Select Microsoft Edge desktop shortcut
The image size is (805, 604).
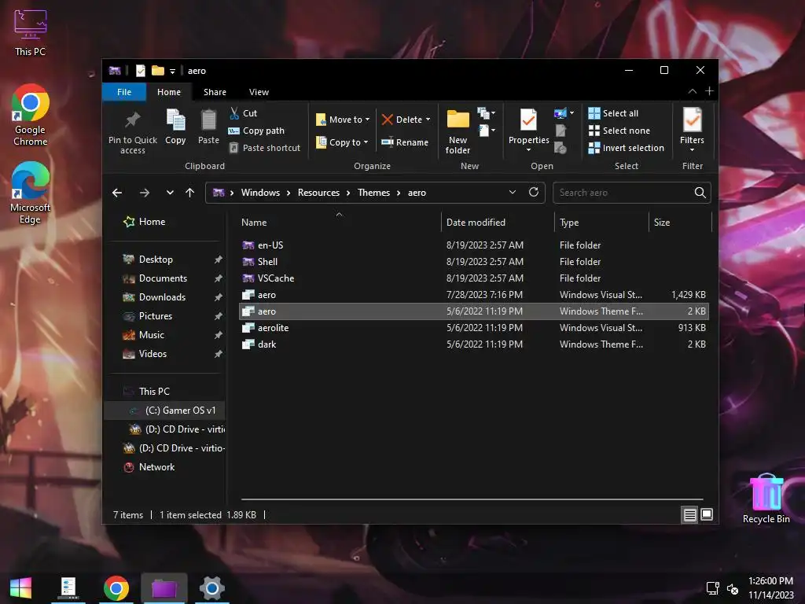click(31, 193)
